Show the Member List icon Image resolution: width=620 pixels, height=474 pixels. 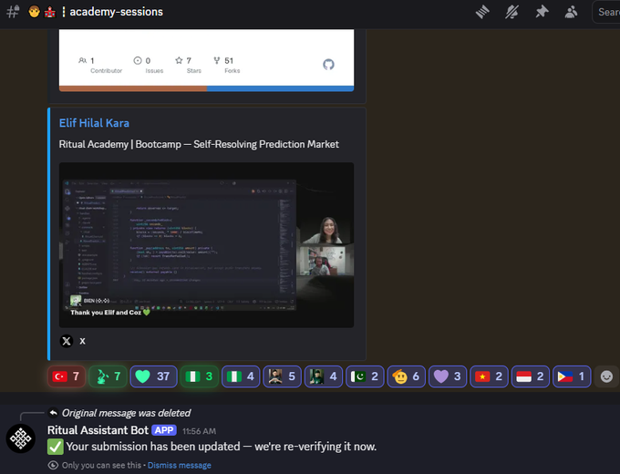(571, 12)
